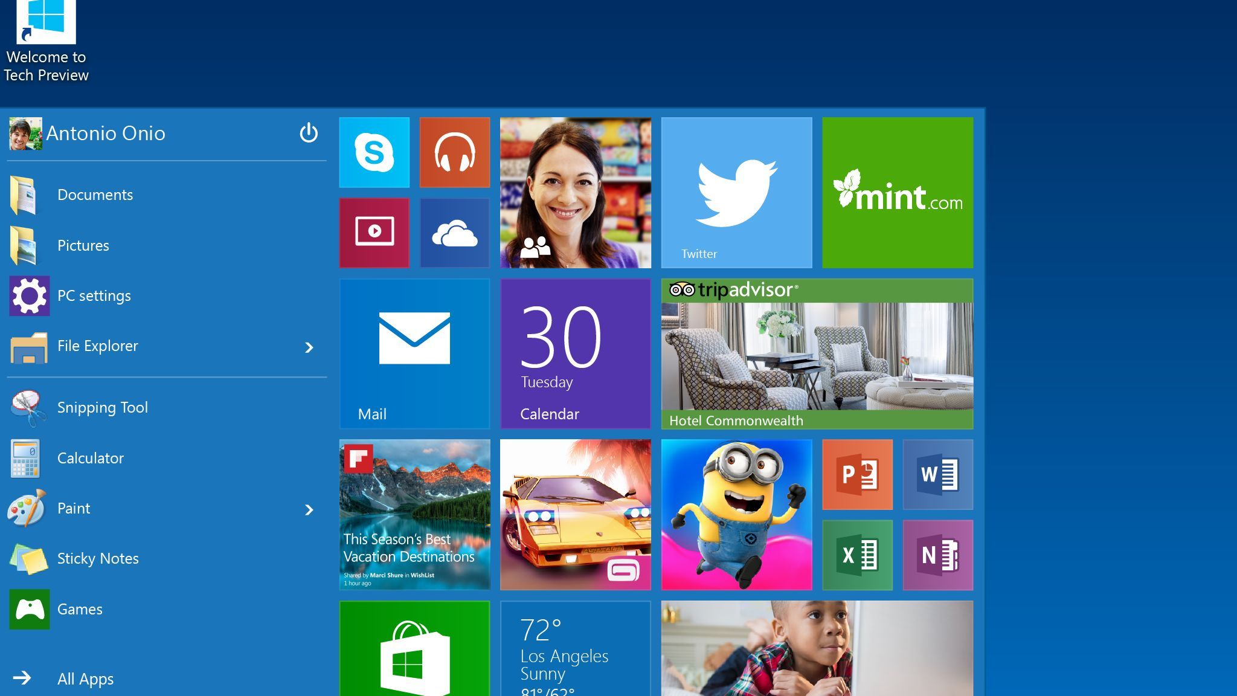Image resolution: width=1237 pixels, height=696 pixels.
Task: Click Antonio Onio user account picture
Action: 25,134
